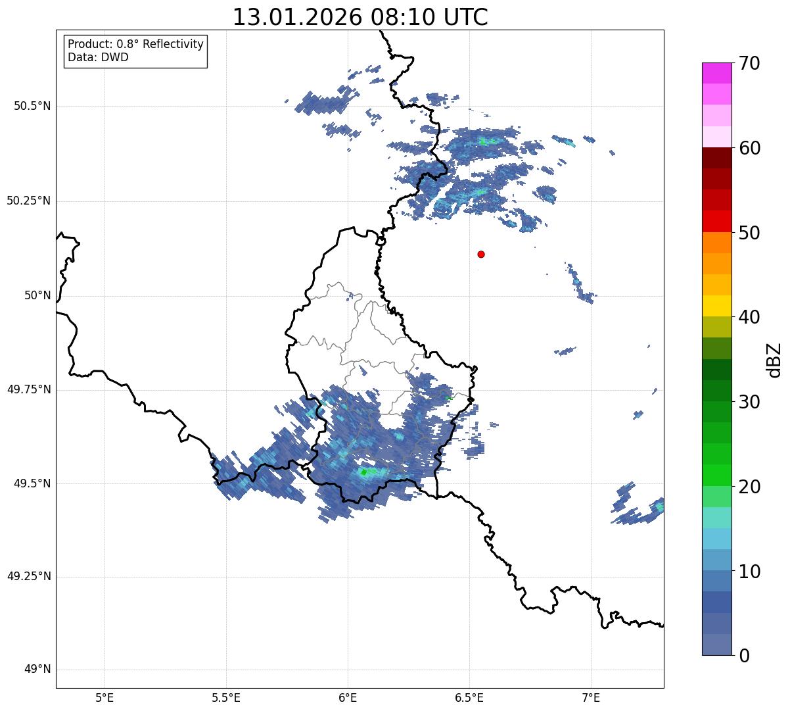Click the colorbar tick value 0
Viewport: 790px width, 711px height.
pyautogui.click(x=744, y=656)
